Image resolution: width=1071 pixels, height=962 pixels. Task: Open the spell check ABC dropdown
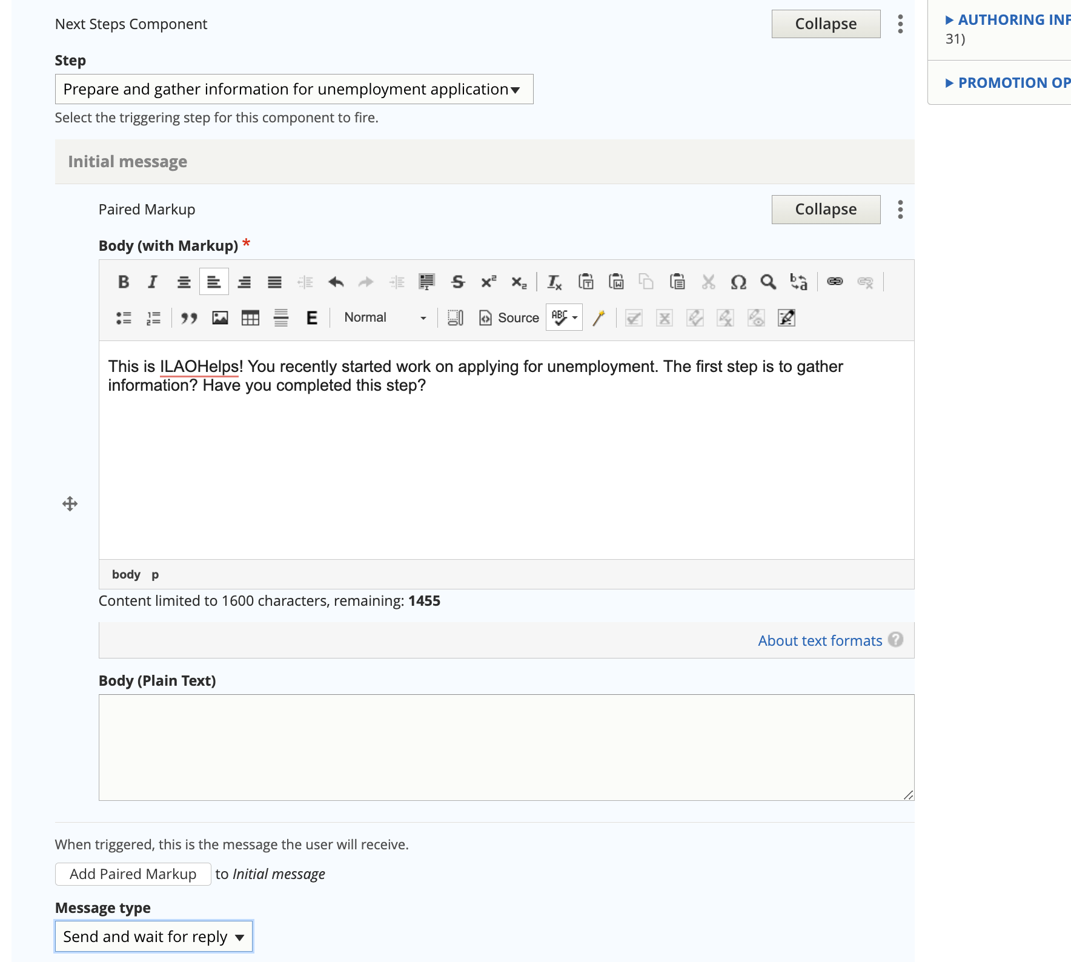564,317
